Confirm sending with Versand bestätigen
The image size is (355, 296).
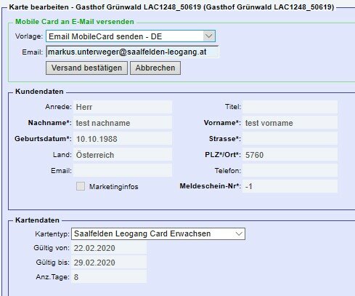(86, 68)
